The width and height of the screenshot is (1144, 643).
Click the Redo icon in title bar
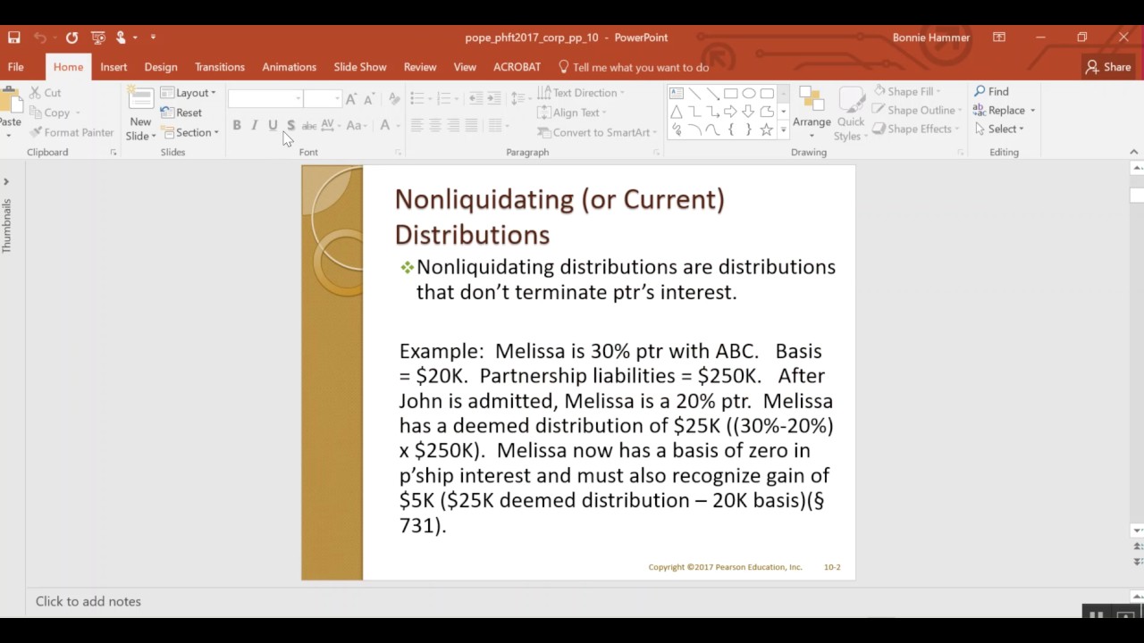pyautogui.click(x=71, y=38)
